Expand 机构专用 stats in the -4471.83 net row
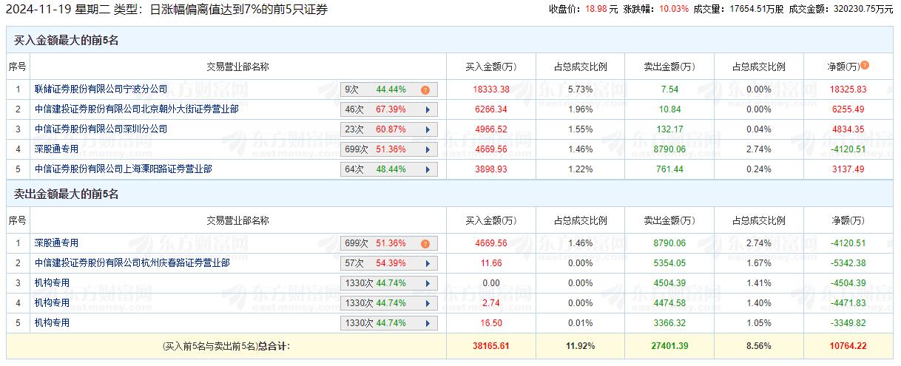 coord(427,303)
